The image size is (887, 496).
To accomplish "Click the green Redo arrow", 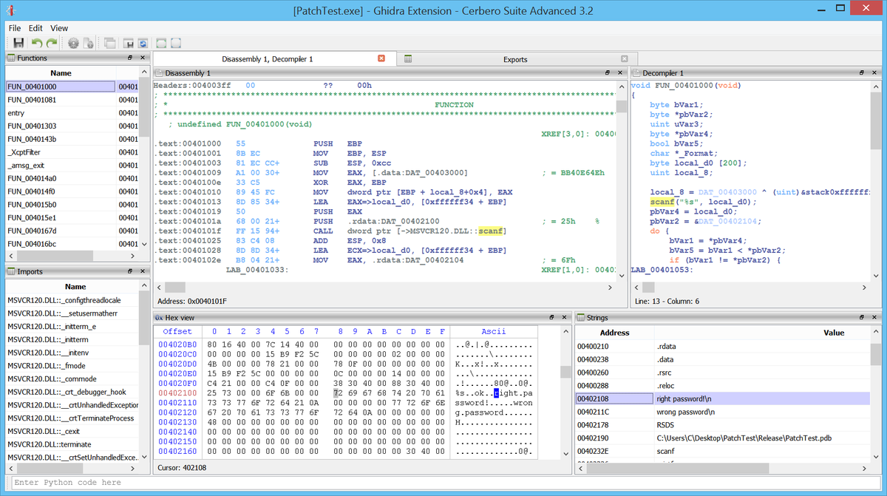I will coord(52,44).
